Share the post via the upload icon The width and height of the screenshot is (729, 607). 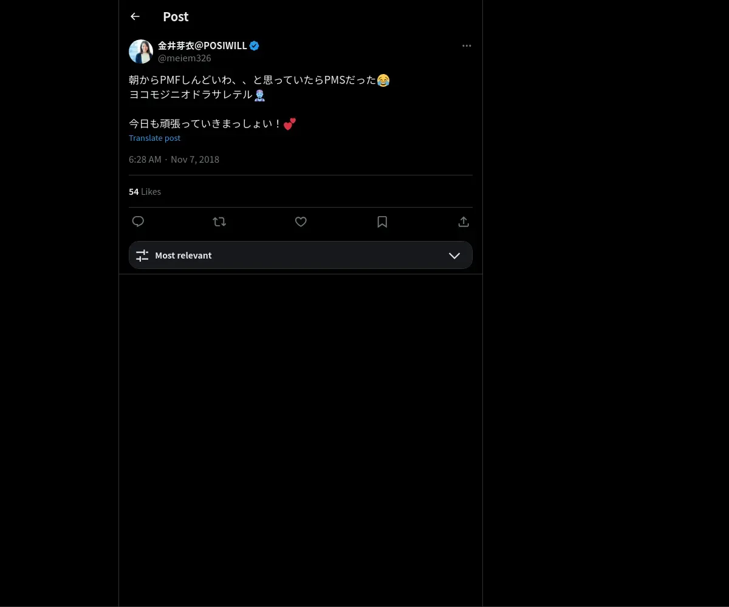coord(464,222)
